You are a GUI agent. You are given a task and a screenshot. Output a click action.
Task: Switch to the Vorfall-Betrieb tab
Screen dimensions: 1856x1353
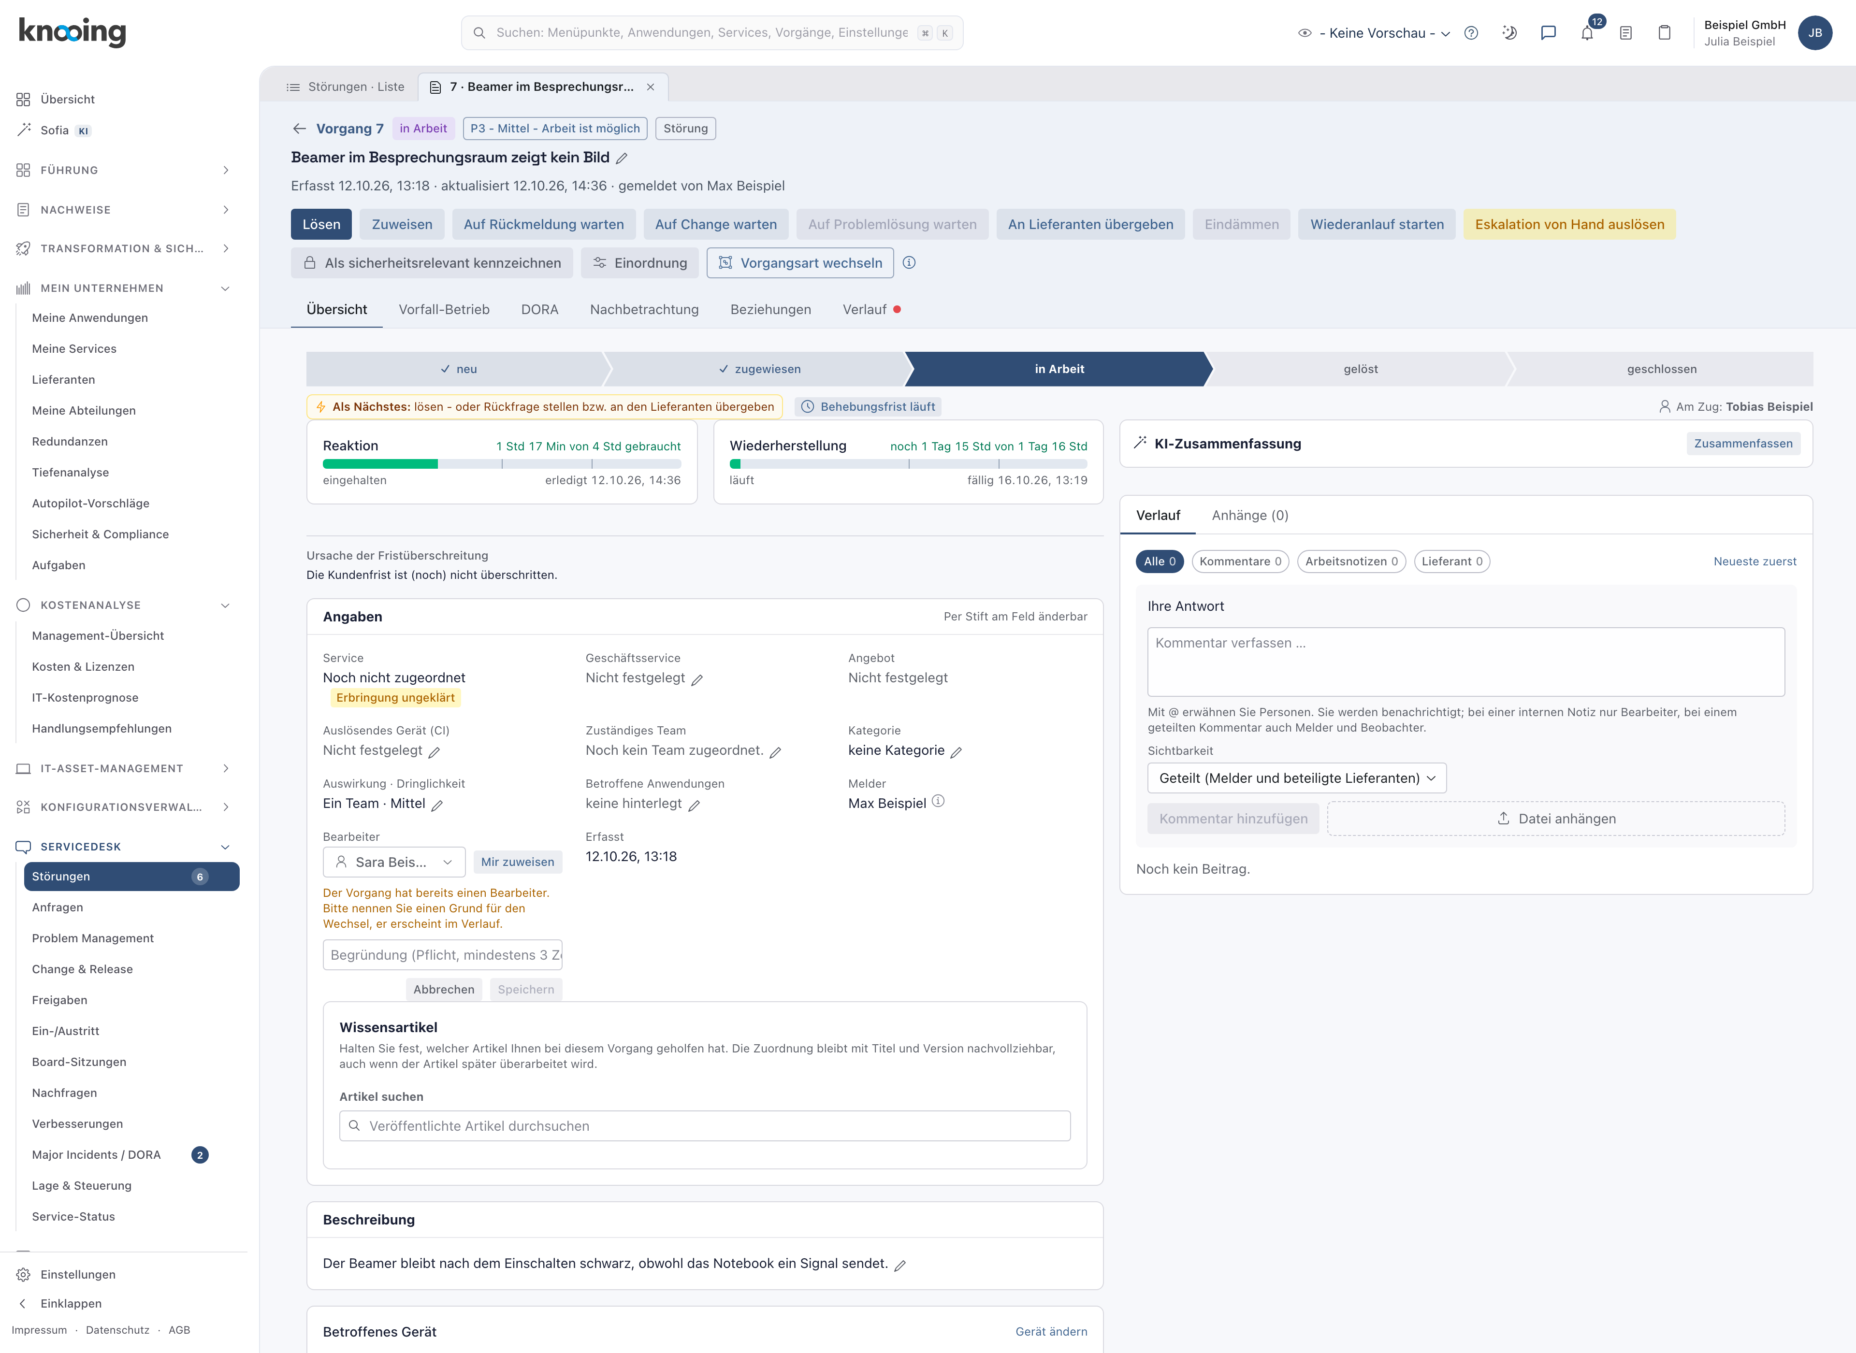point(444,310)
